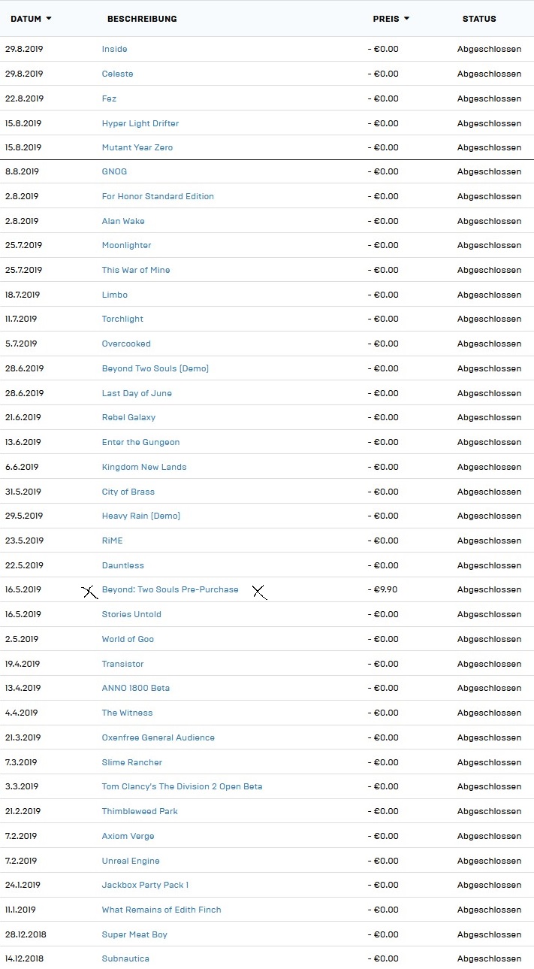Open the Inside purchase link
Image resolution: width=534 pixels, height=969 pixels.
click(115, 49)
